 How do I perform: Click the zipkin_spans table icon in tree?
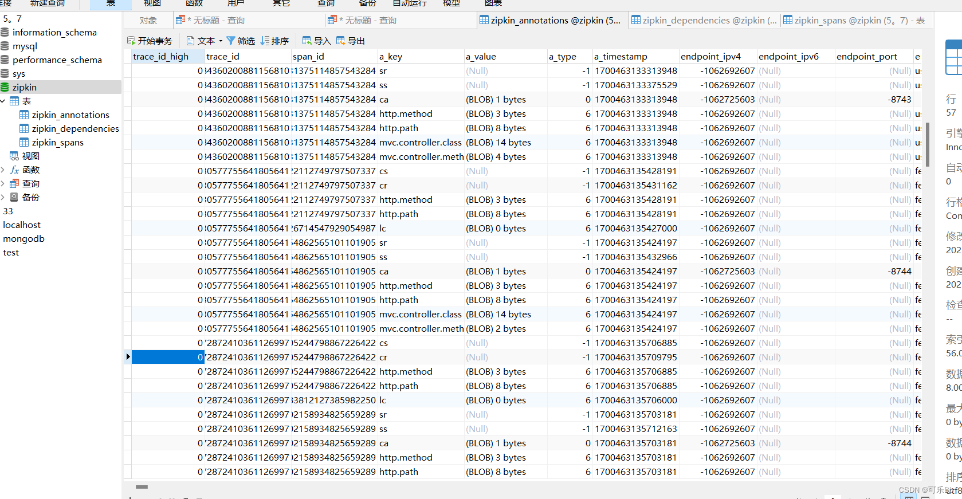point(24,143)
